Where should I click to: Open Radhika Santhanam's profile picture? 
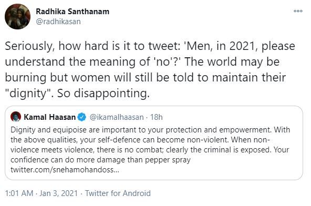(x=17, y=16)
